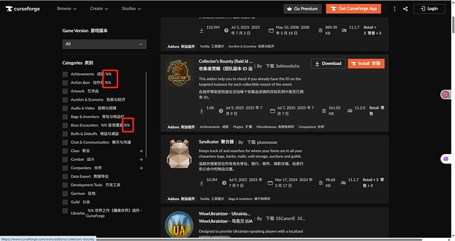Click the Plugins tag under Collector's Bounty
Viewport: 455px width, 241px height.
coord(242,127)
